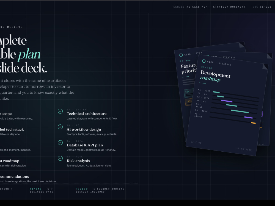Image resolution: width=275 pixels, height=206 pixels.
Task: Select the orange LATE tag on the Feature card
Action: [189, 102]
